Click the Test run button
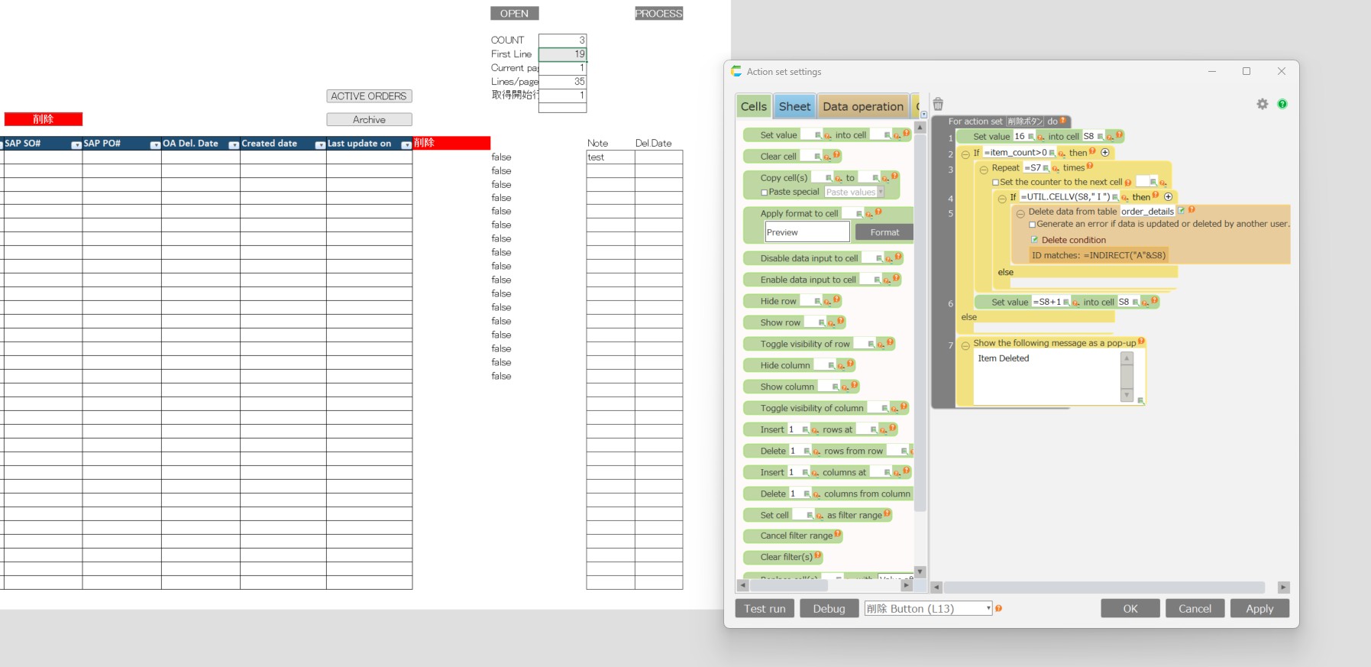This screenshot has height=667, width=1371. click(x=765, y=609)
